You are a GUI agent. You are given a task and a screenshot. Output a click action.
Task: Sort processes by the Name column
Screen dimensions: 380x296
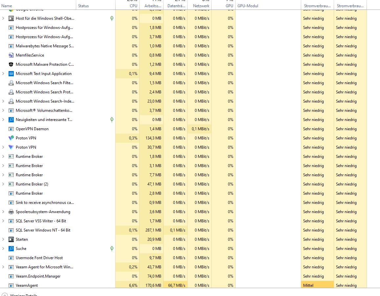coord(38,6)
